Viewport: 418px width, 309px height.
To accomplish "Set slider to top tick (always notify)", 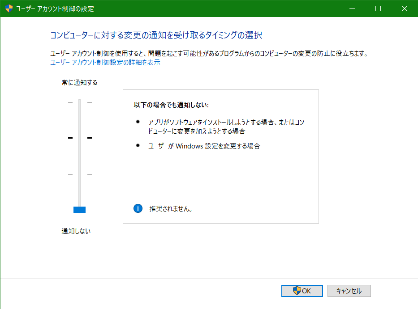I will (x=79, y=102).
